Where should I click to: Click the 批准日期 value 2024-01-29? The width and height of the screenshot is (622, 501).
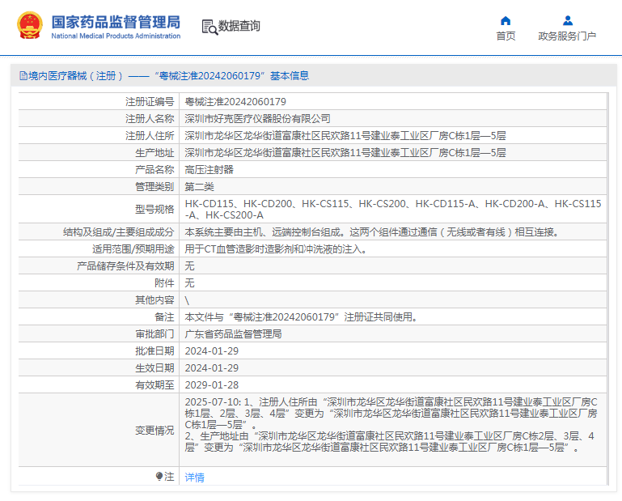coord(211,351)
